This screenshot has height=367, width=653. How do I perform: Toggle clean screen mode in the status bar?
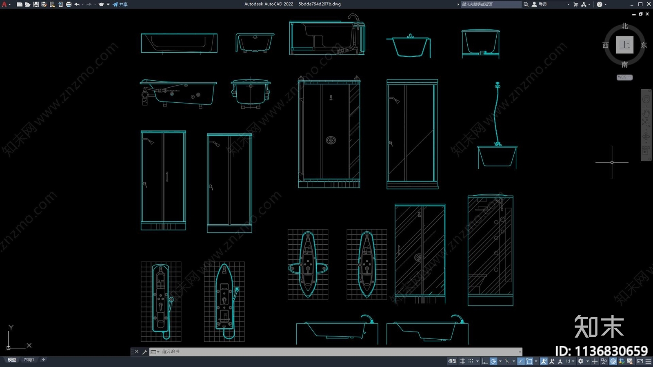[640, 361]
